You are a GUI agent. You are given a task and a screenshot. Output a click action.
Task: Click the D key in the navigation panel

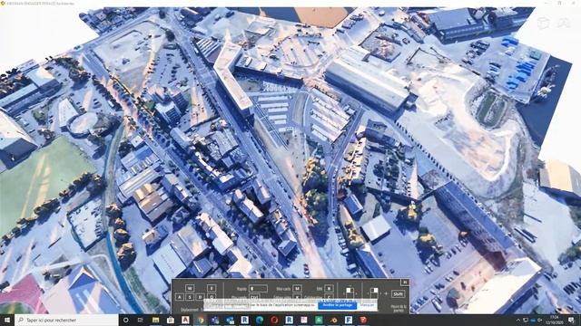[x=200, y=297]
